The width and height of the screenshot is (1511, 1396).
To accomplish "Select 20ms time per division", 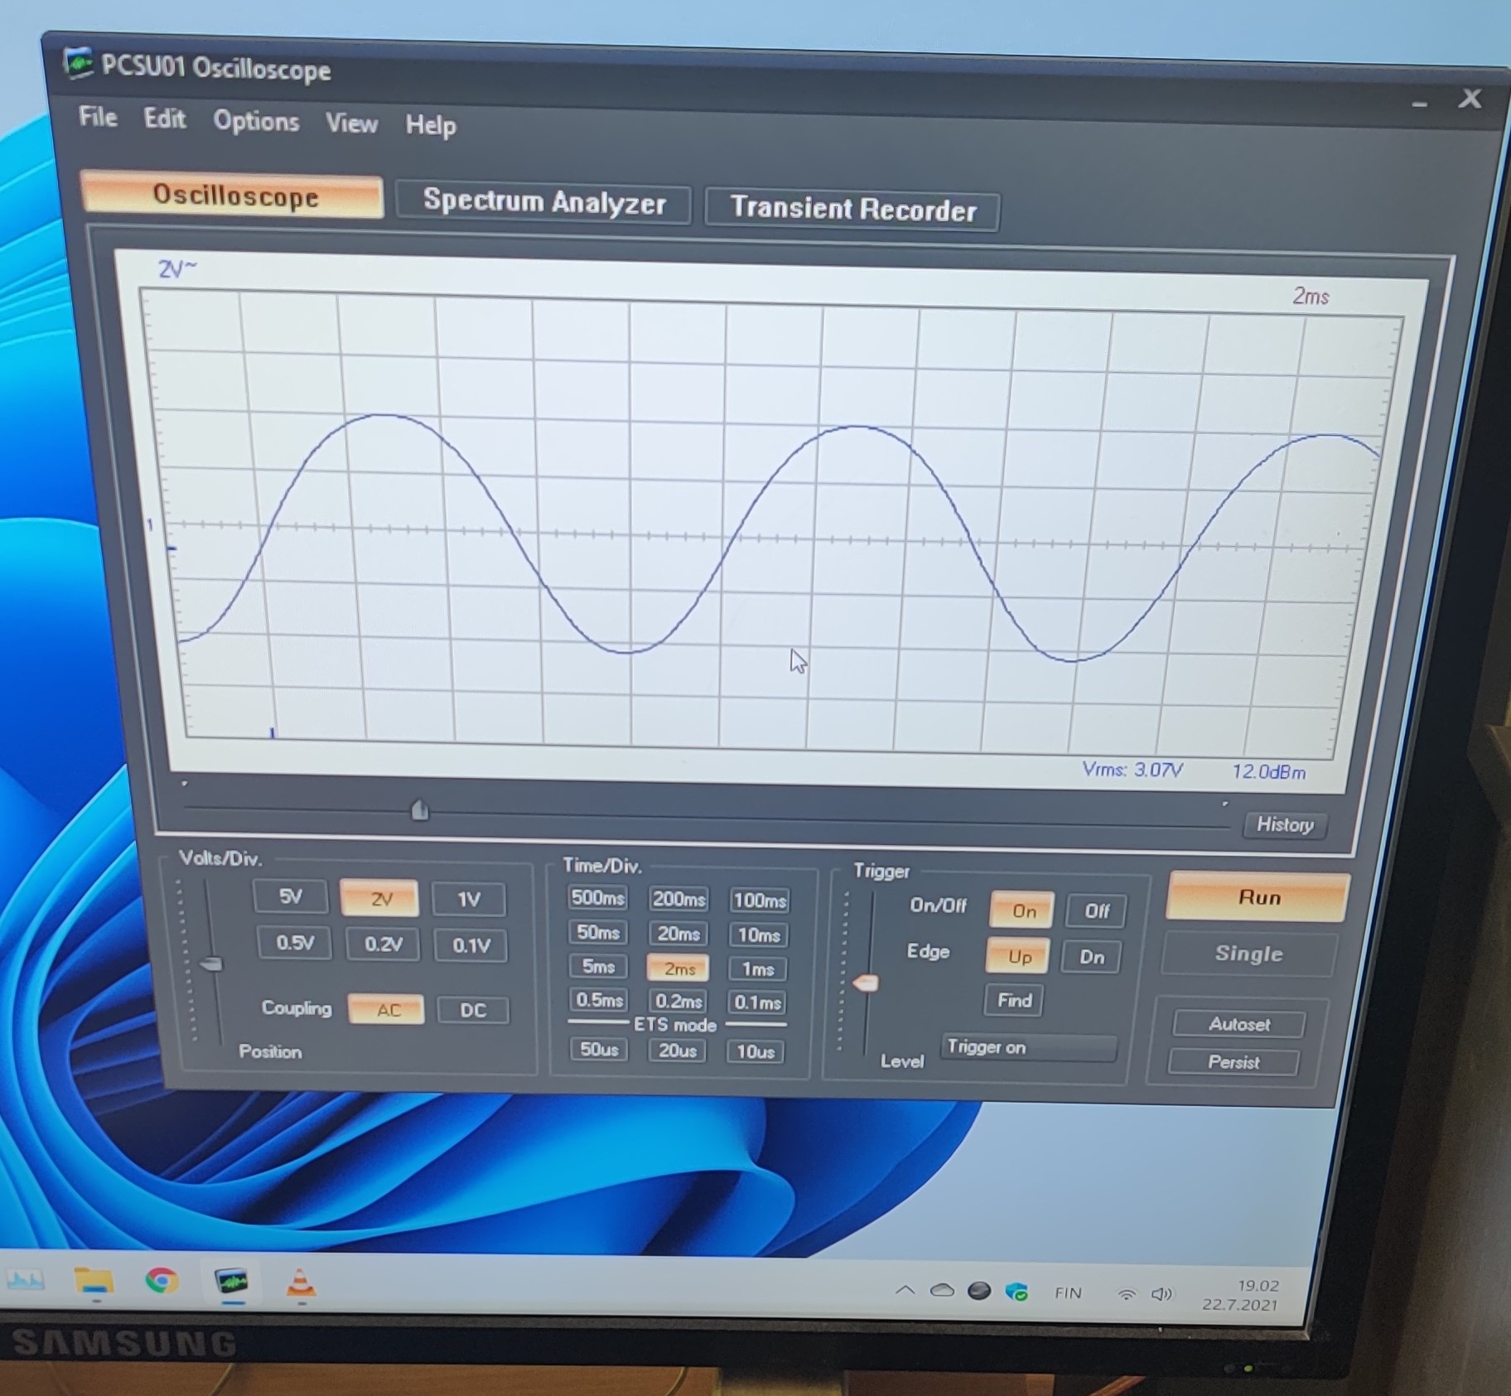I will (678, 935).
